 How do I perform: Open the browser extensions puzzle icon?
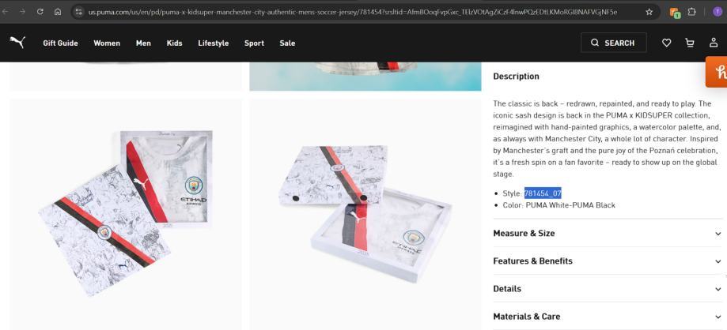pyautogui.click(x=691, y=12)
